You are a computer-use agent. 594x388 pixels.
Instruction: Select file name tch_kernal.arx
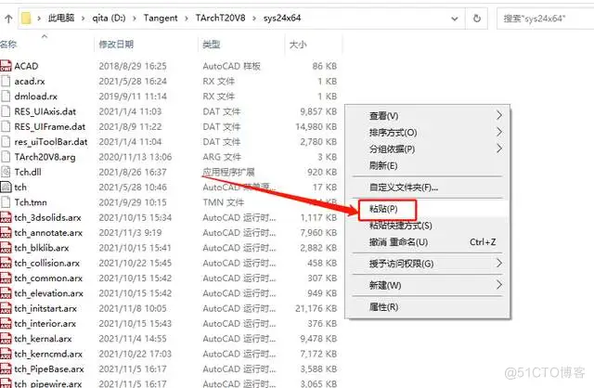click(x=44, y=339)
